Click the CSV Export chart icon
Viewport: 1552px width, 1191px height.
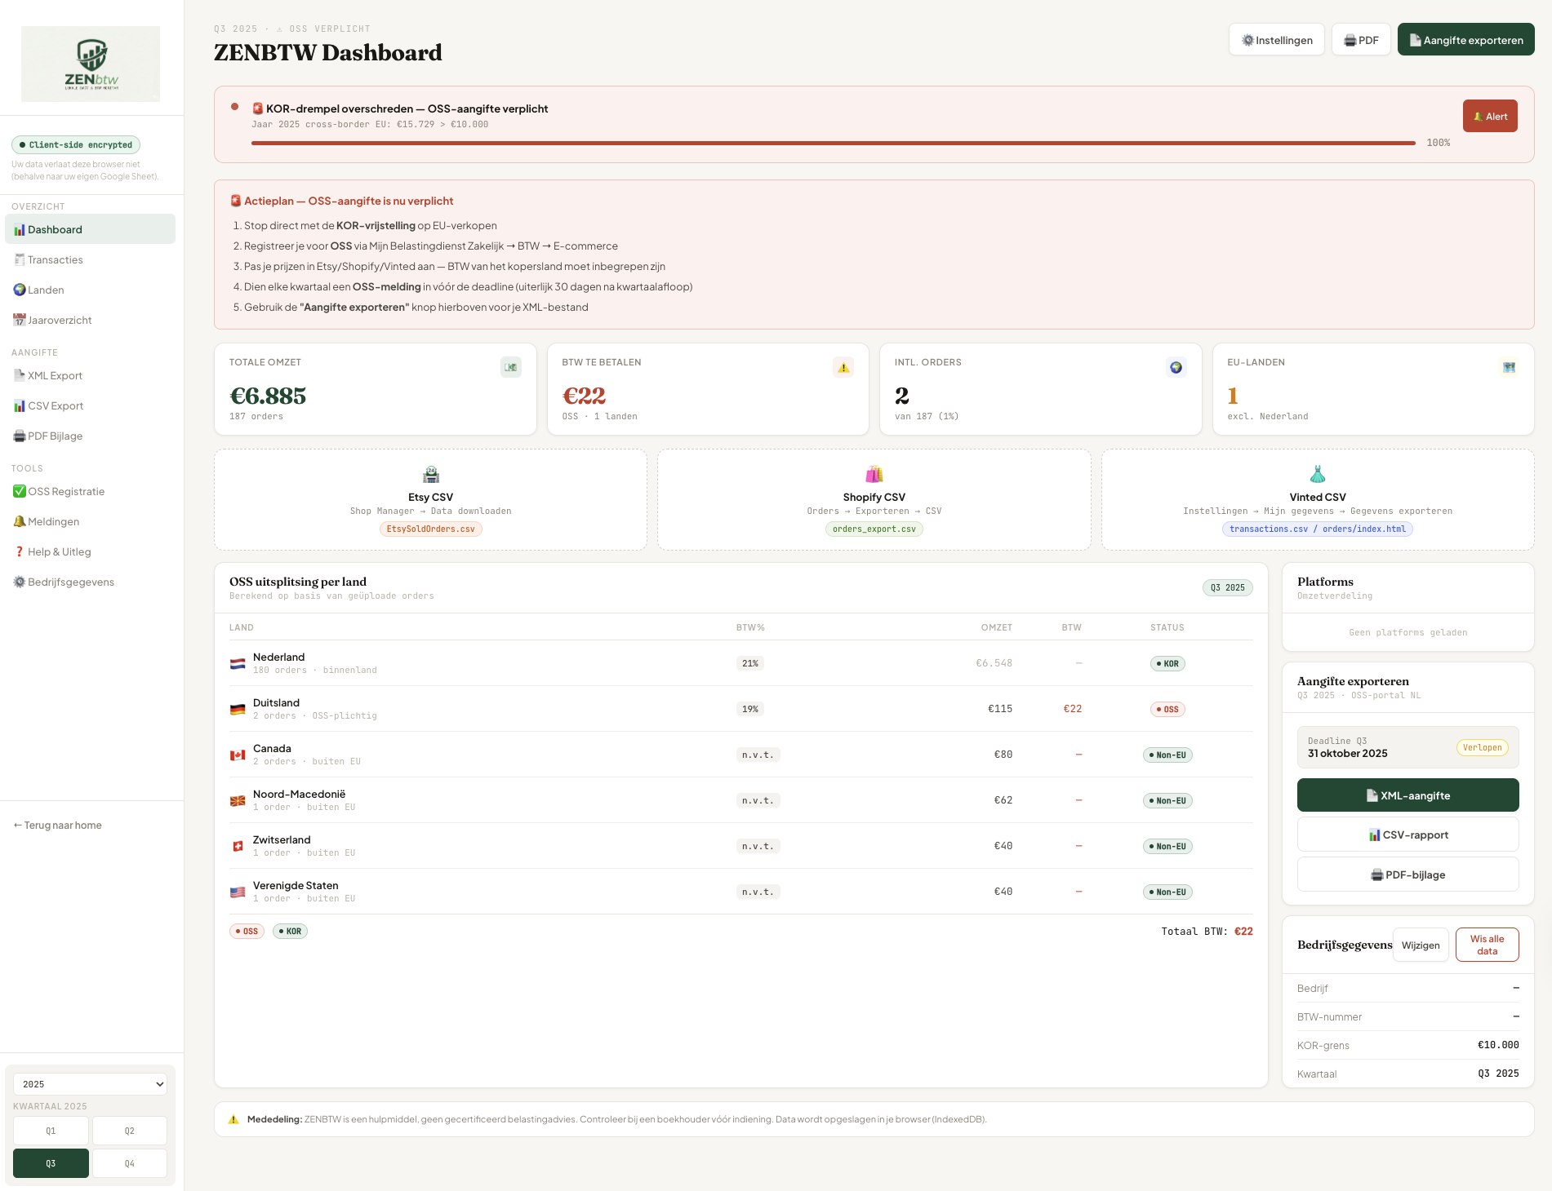pyautogui.click(x=18, y=405)
